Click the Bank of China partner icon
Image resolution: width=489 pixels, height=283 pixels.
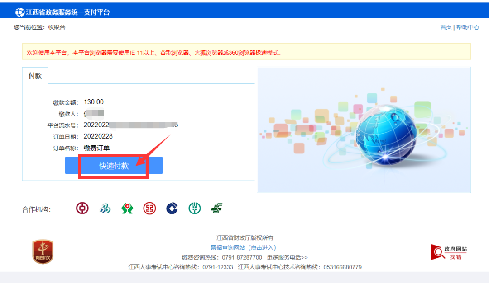pos(82,209)
